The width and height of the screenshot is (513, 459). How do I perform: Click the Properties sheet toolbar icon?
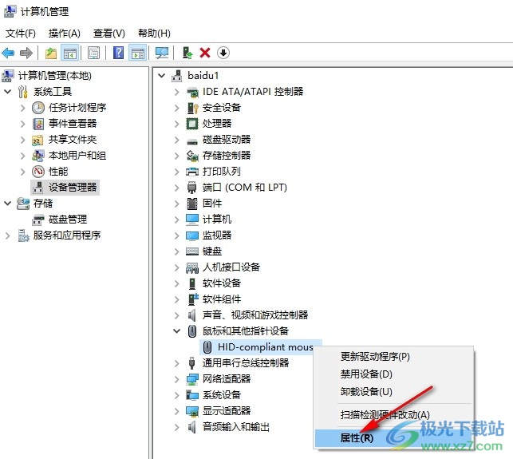93,53
